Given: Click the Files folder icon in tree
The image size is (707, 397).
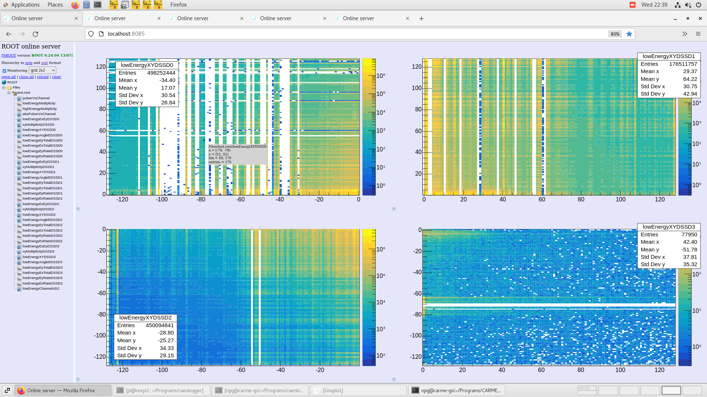Looking at the screenshot, I should tap(9, 88).
